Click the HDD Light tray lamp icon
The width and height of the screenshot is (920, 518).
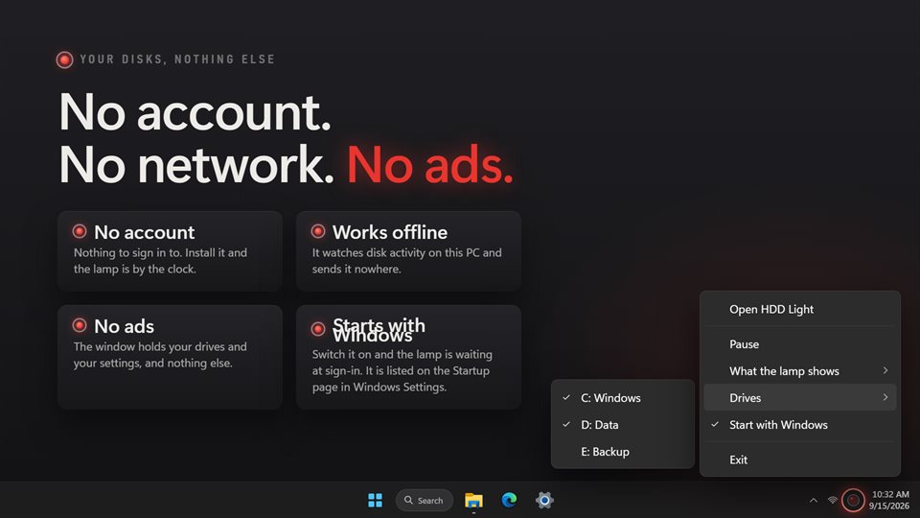tap(853, 501)
